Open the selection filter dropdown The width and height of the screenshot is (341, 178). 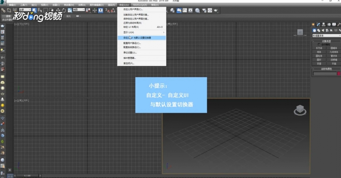click(25, 10)
